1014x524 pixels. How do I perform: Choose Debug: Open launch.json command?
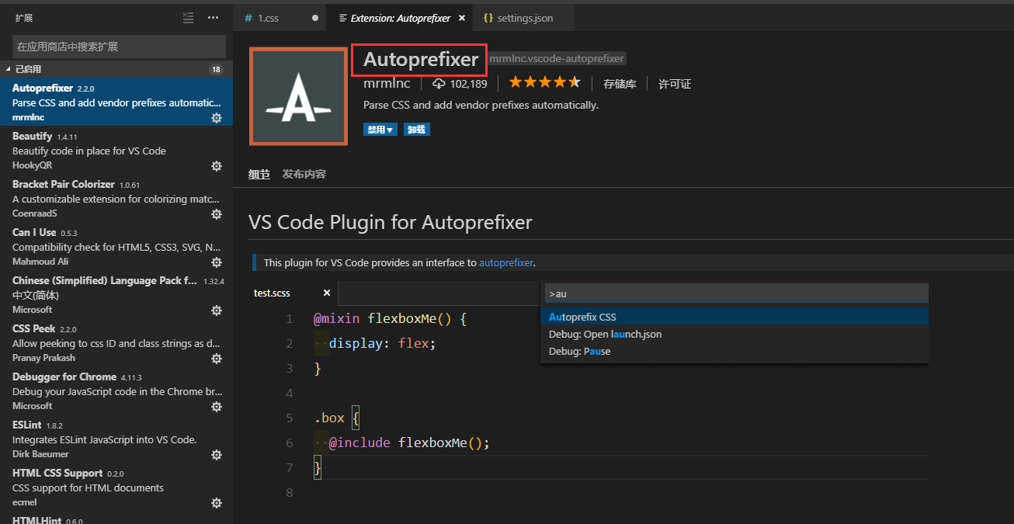coord(734,334)
